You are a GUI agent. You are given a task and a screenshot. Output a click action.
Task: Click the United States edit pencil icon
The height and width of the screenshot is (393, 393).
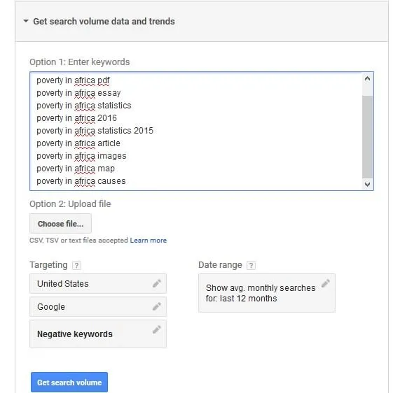[157, 283]
